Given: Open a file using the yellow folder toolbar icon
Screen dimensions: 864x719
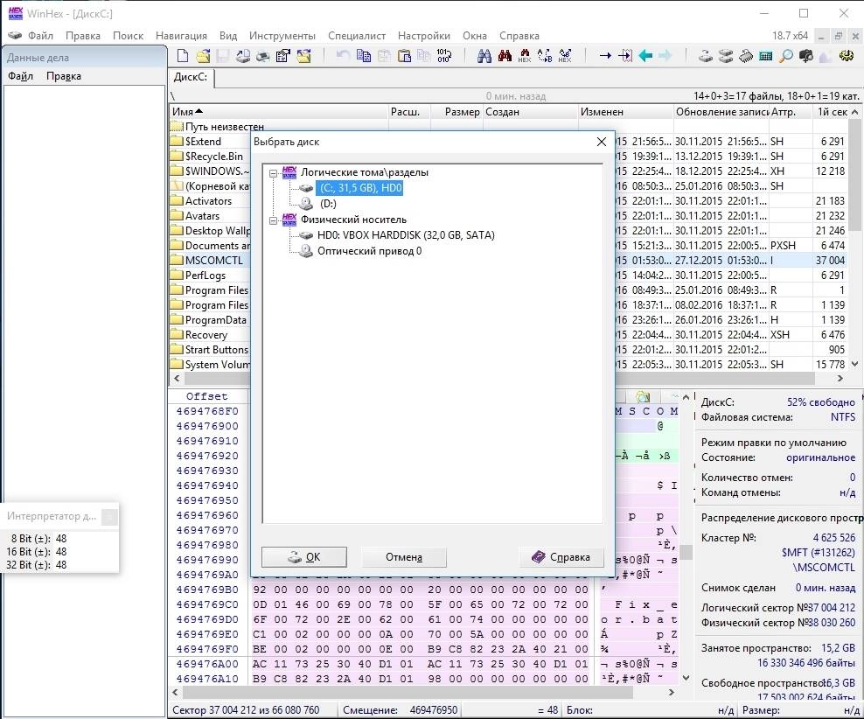Looking at the screenshot, I should 204,56.
